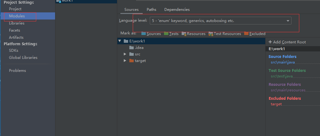
Task: Open the Problems section
Action: point(17,70)
